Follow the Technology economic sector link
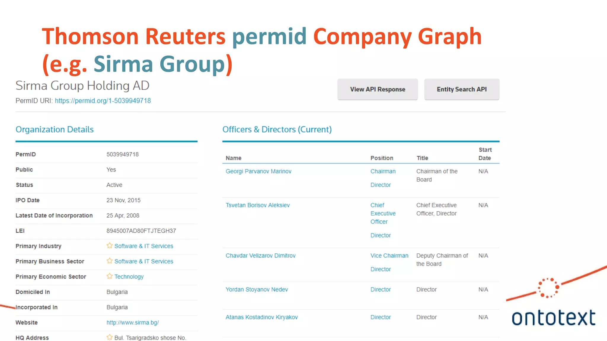Viewport: 607px width, 341px height. point(129,276)
